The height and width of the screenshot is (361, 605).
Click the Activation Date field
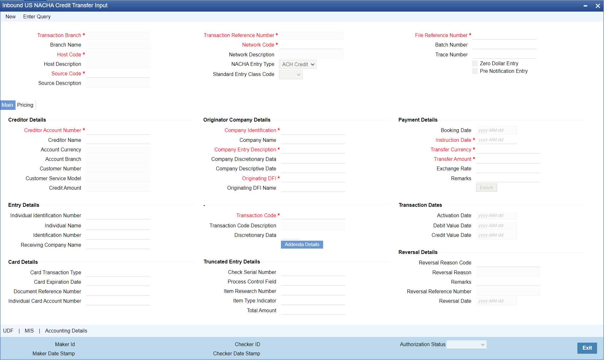497,216
